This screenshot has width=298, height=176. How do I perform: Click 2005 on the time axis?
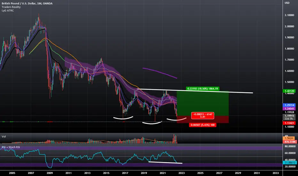click(12, 173)
